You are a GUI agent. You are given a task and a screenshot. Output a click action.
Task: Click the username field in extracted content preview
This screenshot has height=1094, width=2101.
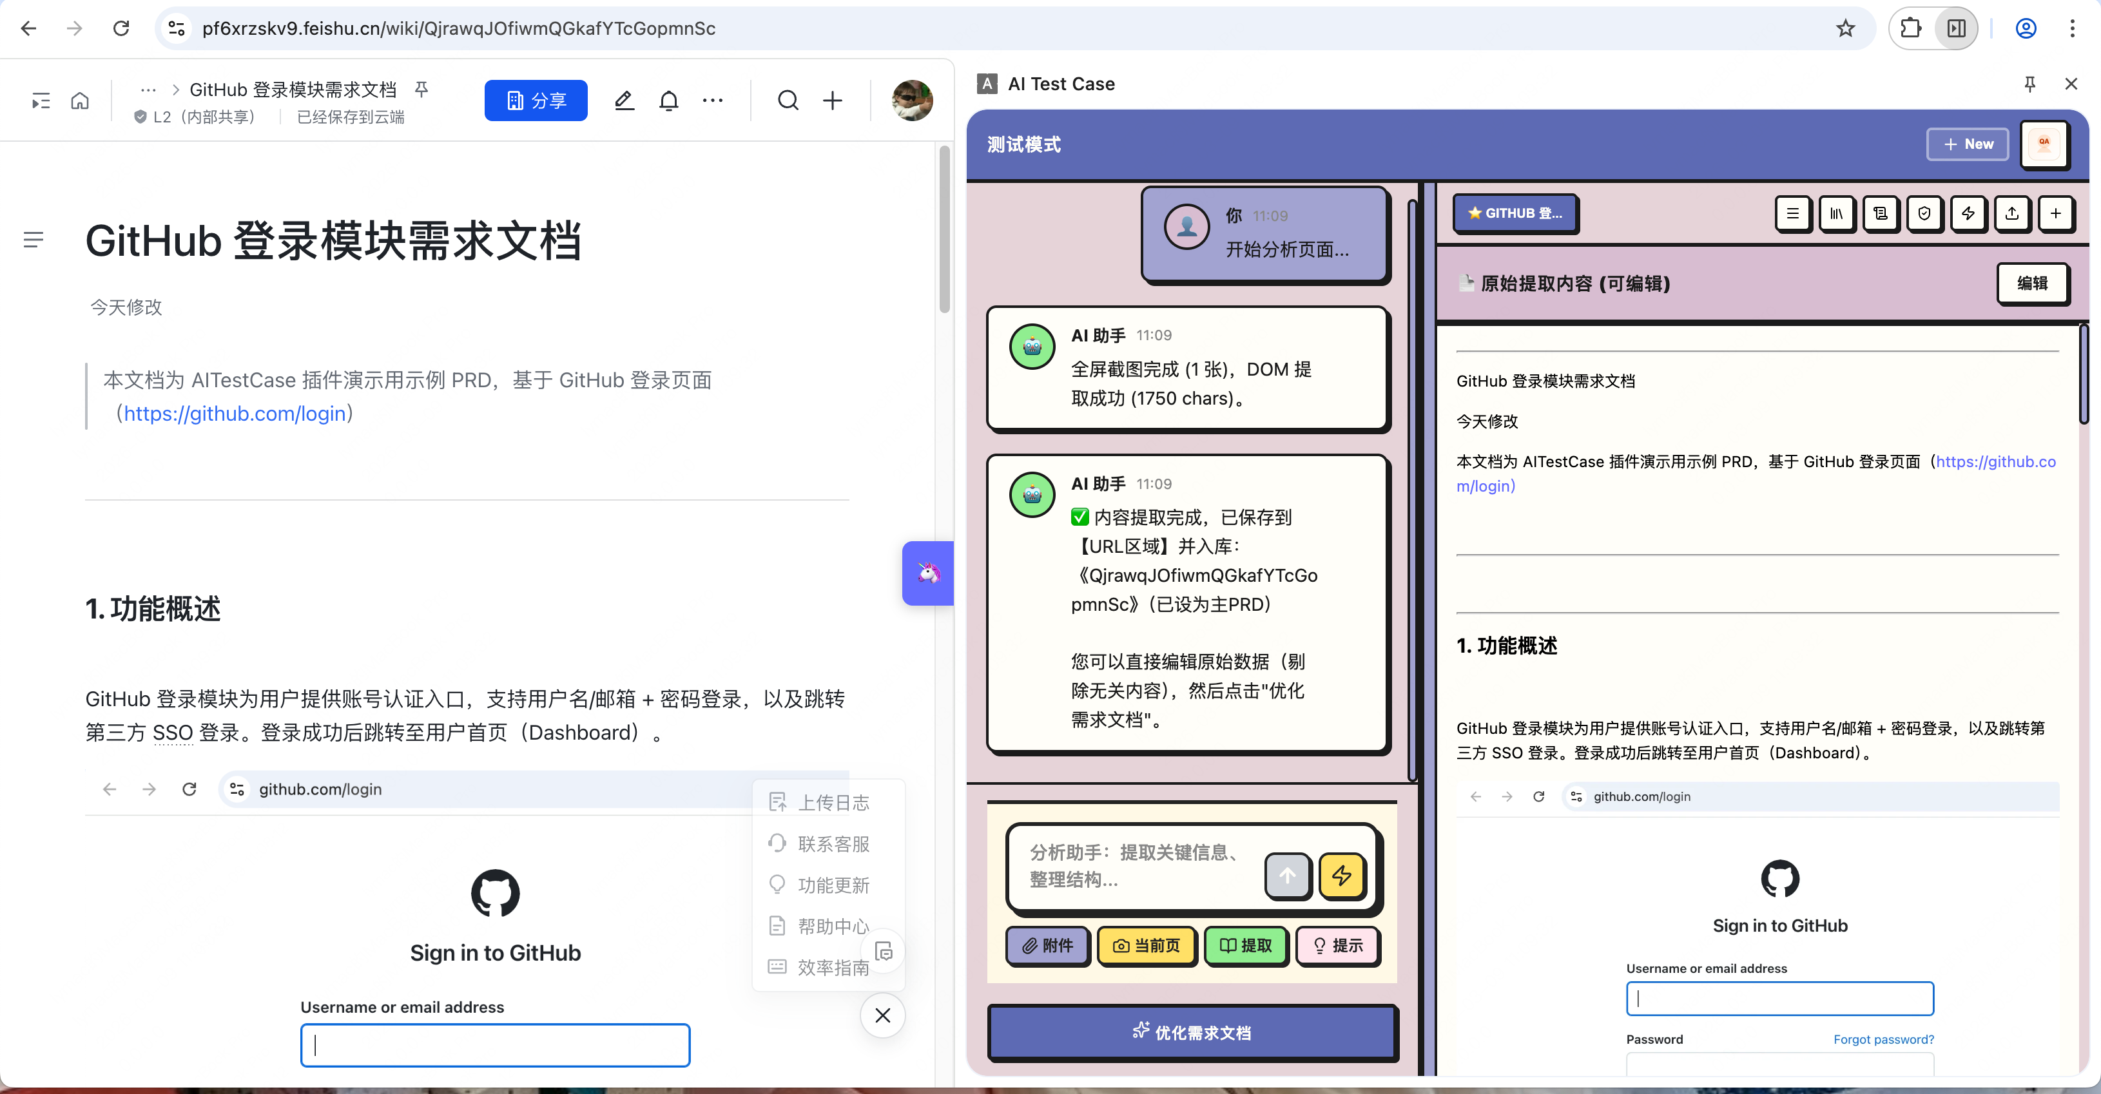click(1779, 998)
